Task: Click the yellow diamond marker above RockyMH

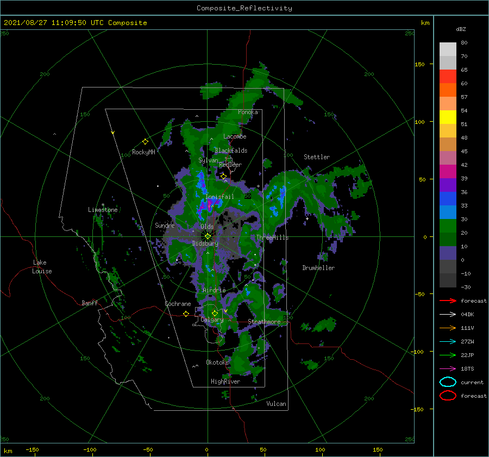Action: coord(145,142)
